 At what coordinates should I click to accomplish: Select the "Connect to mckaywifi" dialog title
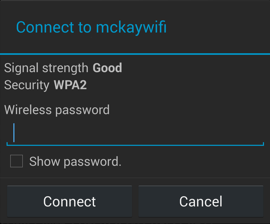click(91, 27)
